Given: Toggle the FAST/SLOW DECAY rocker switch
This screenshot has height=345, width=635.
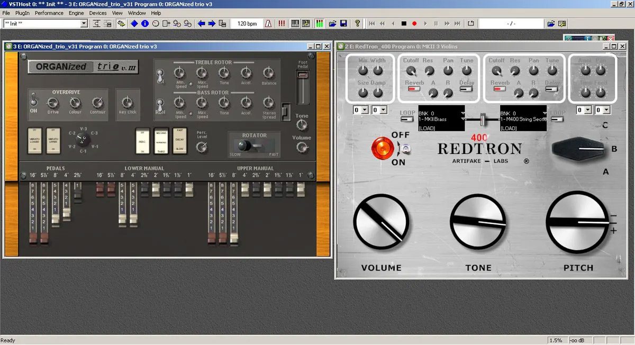Looking at the screenshot, I should pos(180,140).
